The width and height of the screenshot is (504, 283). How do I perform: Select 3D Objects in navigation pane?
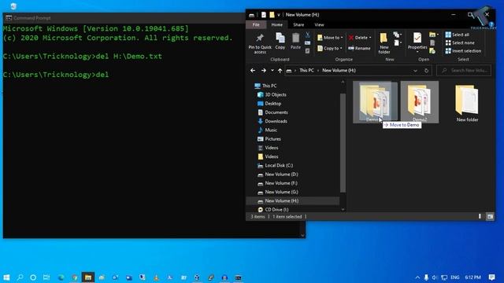click(x=272, y=94)
